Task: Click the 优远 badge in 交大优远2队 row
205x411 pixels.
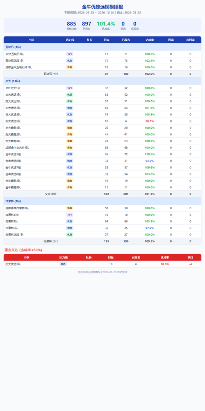Action: pyautogui.click(x=70, y=101)
